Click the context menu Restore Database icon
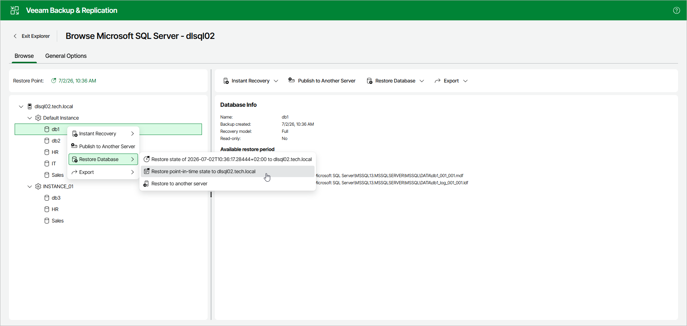 [75, 159]
